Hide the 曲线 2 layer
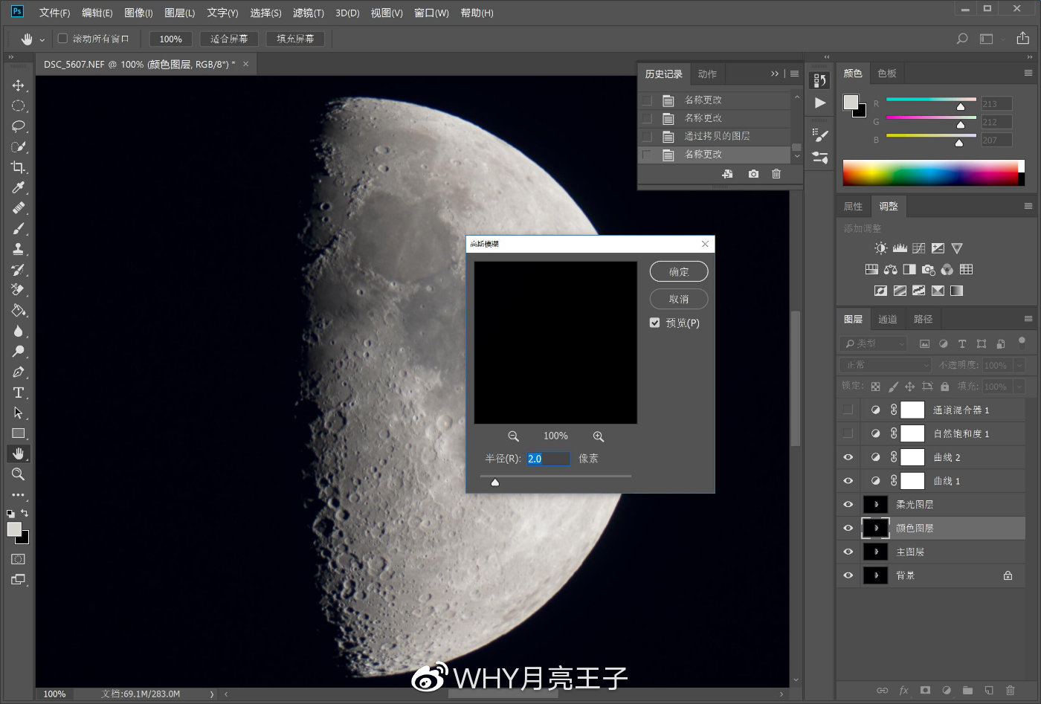The width and height of the screenshot is (1041, 704). (848, 457)
